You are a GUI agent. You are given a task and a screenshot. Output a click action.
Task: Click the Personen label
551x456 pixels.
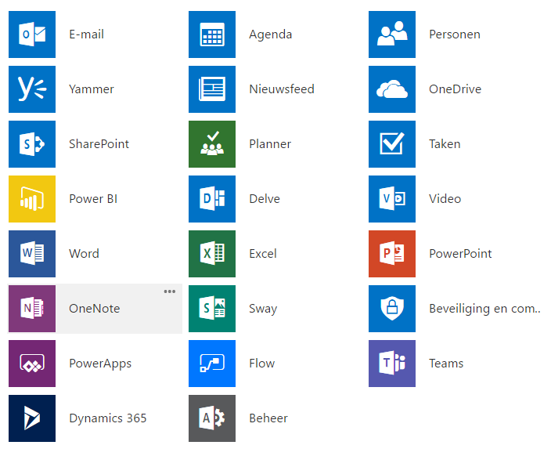(x=455, y=34)
